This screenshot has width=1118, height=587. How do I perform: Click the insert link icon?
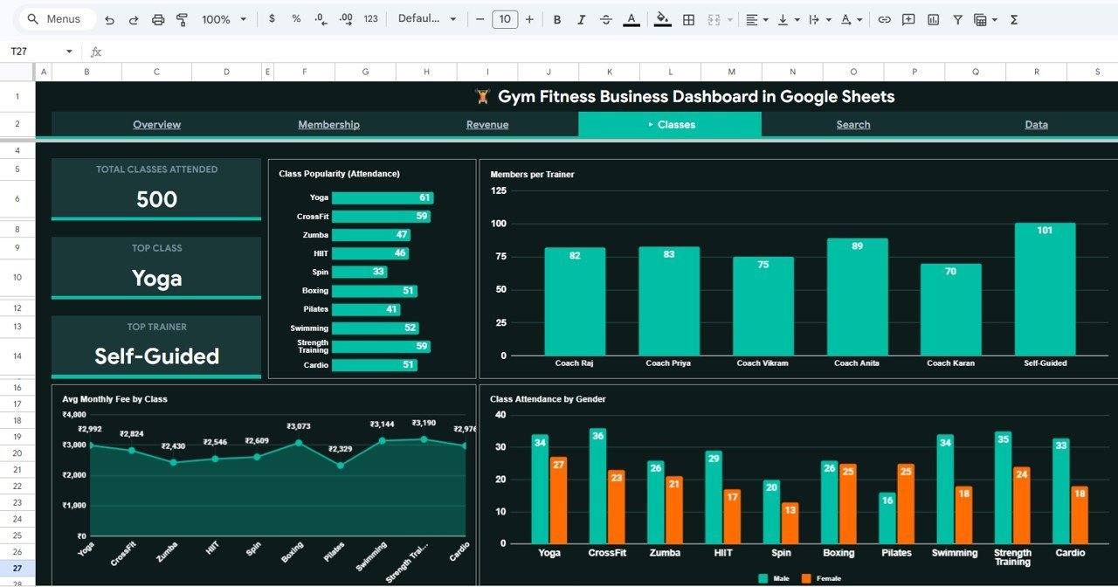pyautogui.click(x=884, y=19)
